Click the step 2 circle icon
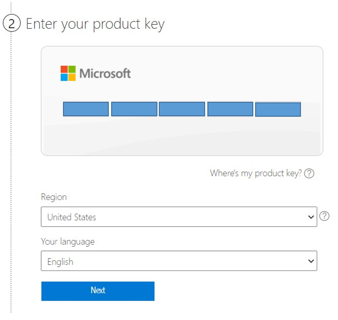This screenshot has height=320, width=338. [11, 24]
